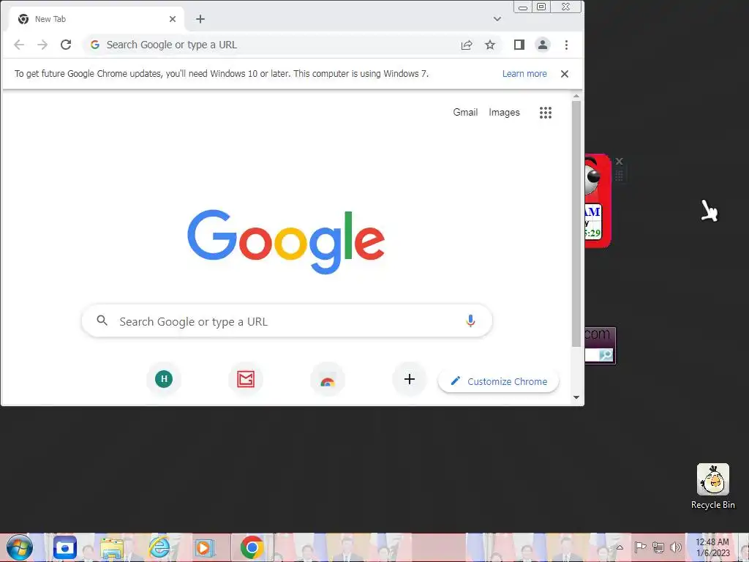Follow the Learn more link

point(524,74)
